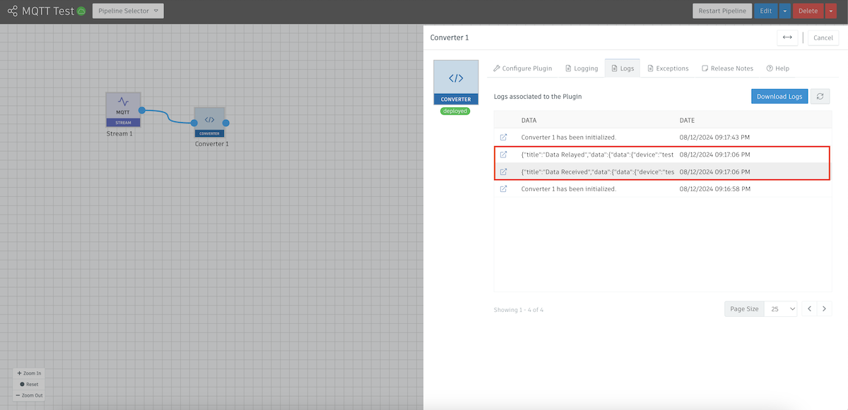Image resolution: width=848 pixels, height=410 pixels.
Task: Click Reset zoom on the canvas
Action: point(29,384)
